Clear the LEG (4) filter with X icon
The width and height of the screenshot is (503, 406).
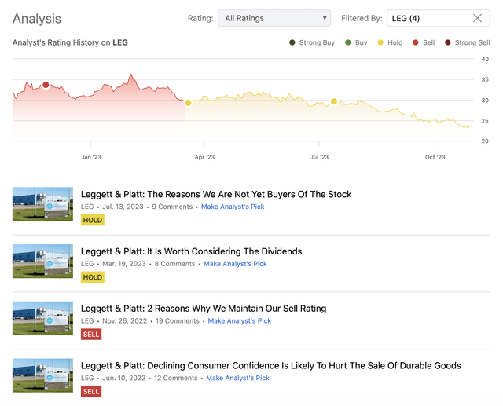point(477,18)
